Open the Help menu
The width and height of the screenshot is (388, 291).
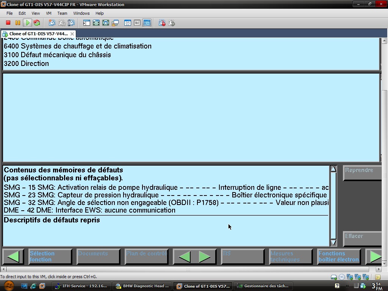[100, 13]
